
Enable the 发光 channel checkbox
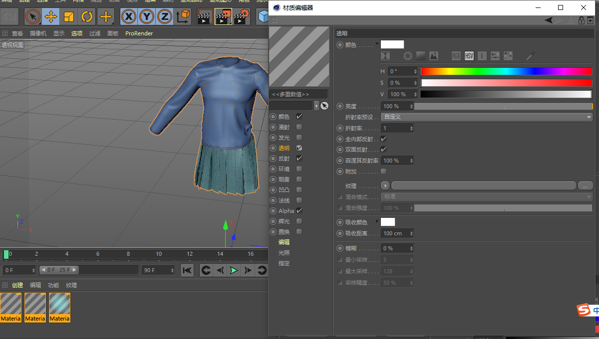(299, 138)
